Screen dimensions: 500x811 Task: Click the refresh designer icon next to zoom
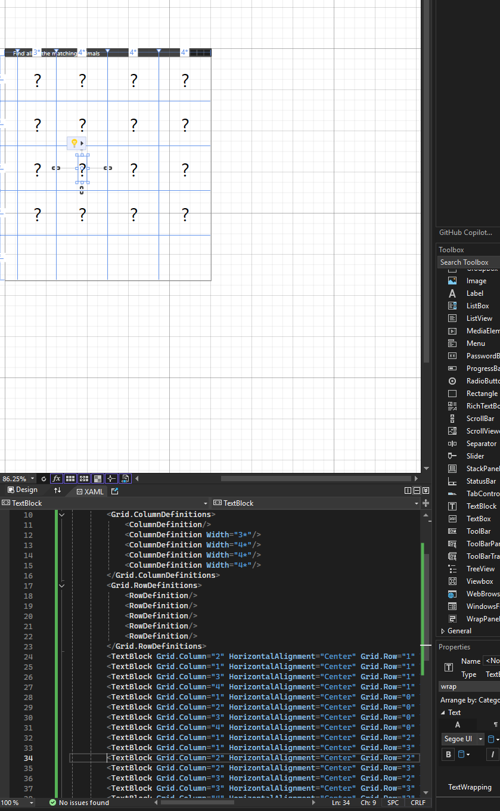(x=44, y=479)
